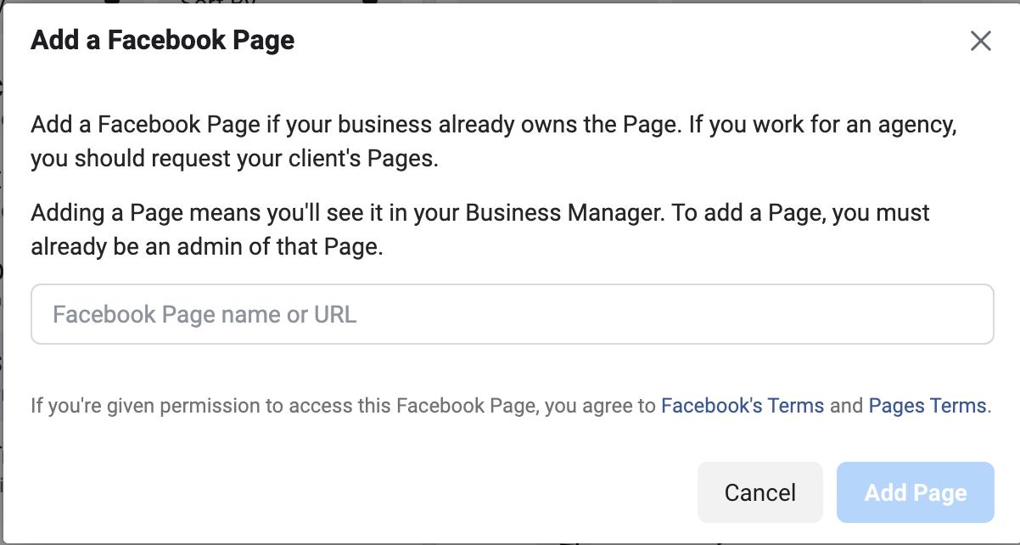1020x545 pixels.
Task: Click the text "you should request your client's Pages"
Action: 233,159
